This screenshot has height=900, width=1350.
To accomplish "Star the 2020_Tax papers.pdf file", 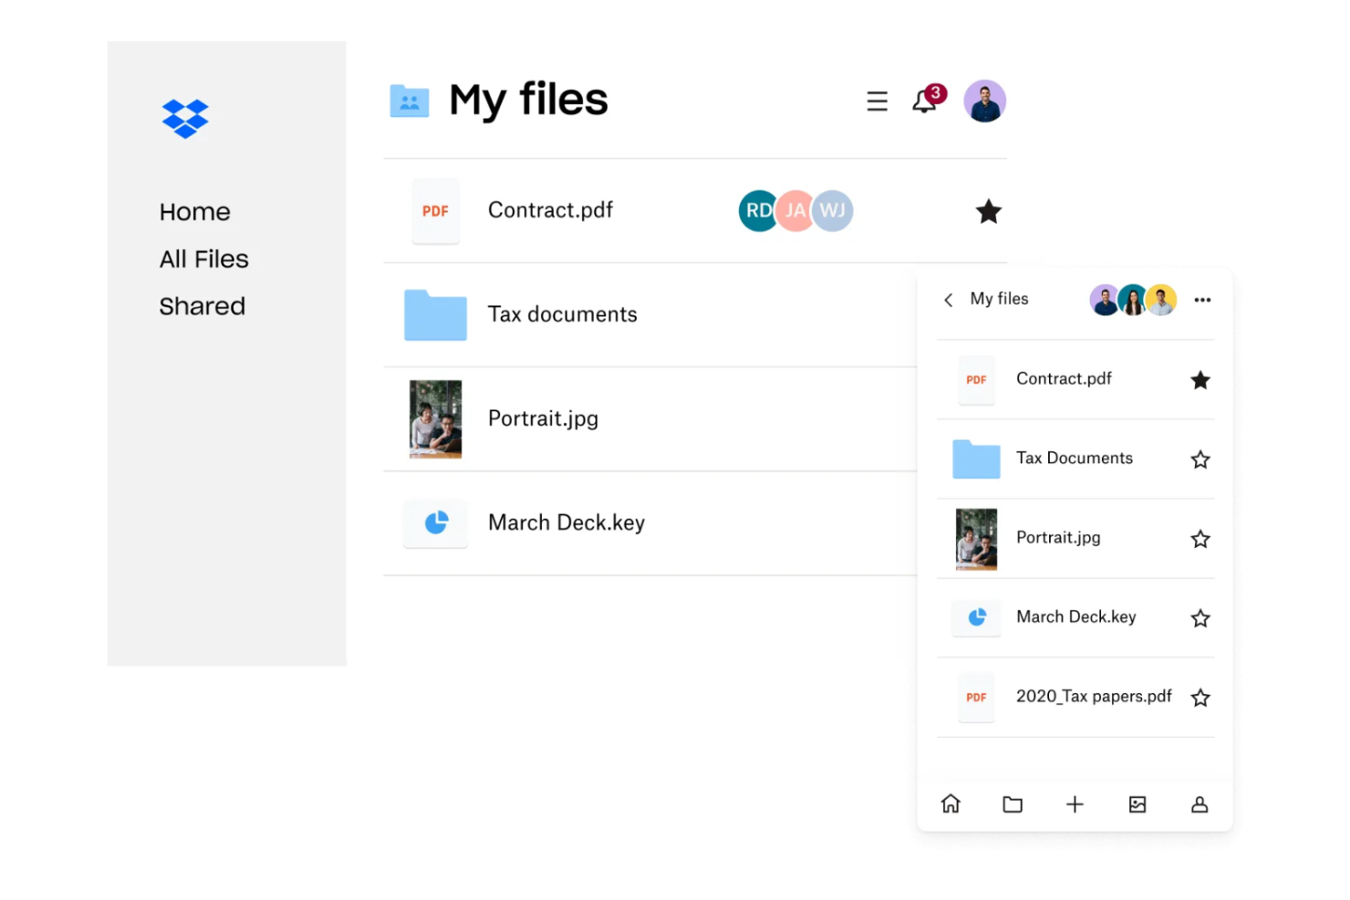I will point(1200,697).
